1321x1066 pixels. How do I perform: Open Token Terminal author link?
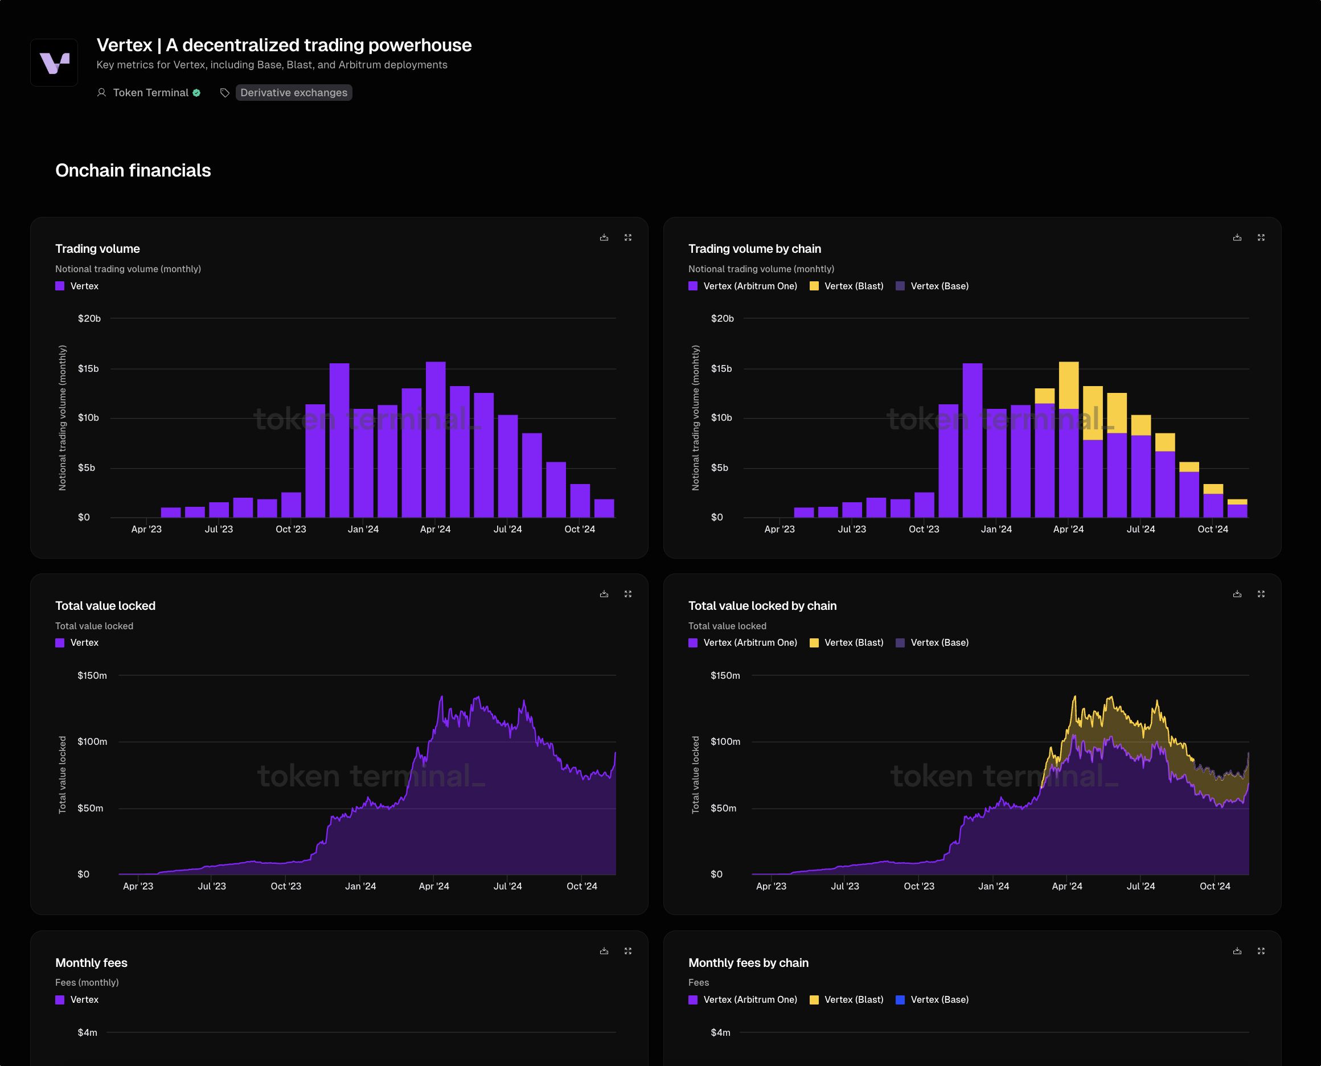[150, 93]
